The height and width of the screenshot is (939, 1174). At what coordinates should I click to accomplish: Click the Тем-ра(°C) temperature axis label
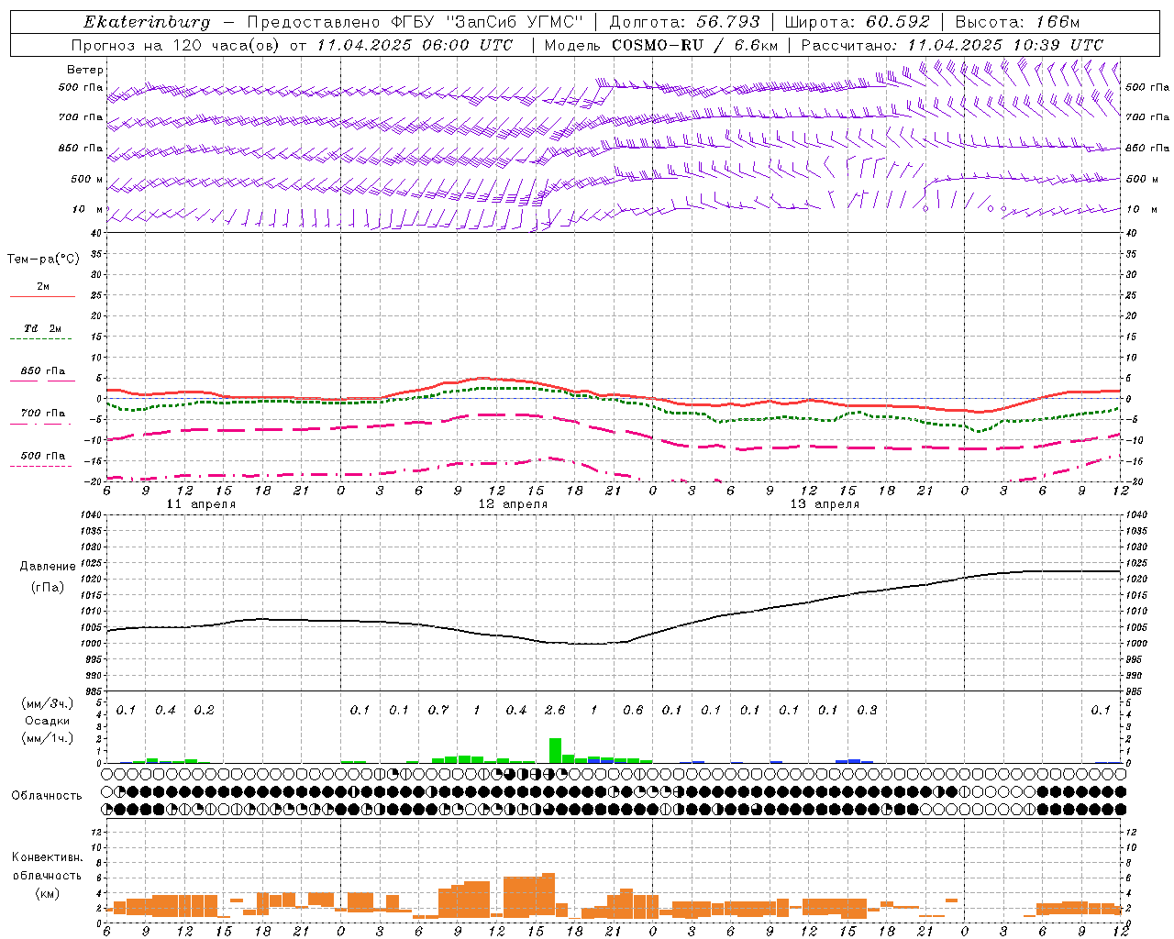pyautogui.click(x=43, y=260)
